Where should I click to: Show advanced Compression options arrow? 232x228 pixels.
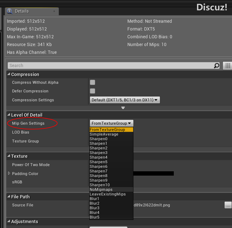coord(123,108)
